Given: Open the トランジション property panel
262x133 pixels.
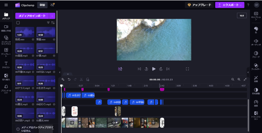Looking at the screenshot, I should pos(256,116).
